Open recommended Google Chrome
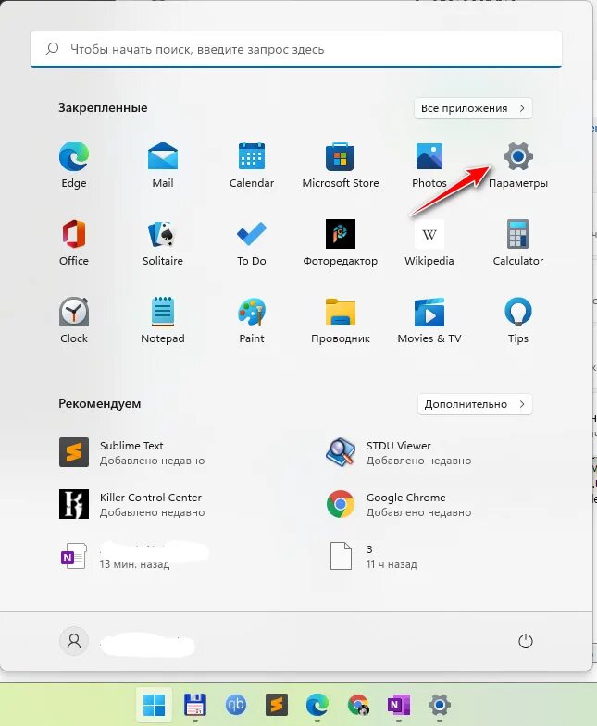 click(x=399, y=504)
